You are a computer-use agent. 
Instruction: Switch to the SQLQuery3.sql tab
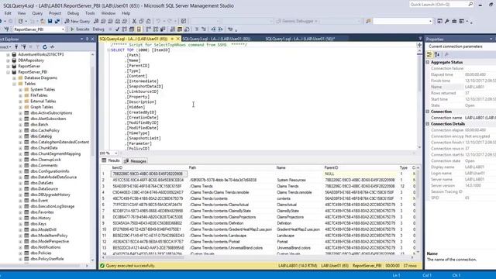[216, 39]
